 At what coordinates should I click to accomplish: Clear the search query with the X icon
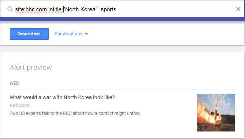[x=238, y=9]
